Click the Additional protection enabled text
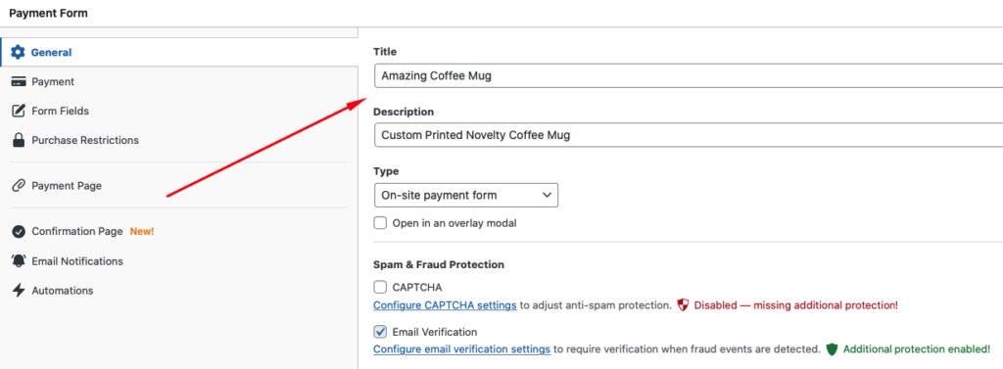The height and width of the screenshot is (369, 1003). [917, 349]
